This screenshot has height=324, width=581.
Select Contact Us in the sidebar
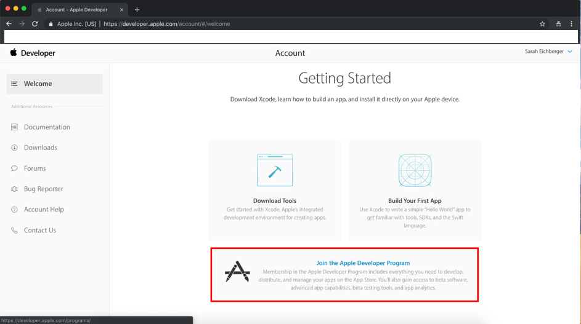tap(40, 230)
